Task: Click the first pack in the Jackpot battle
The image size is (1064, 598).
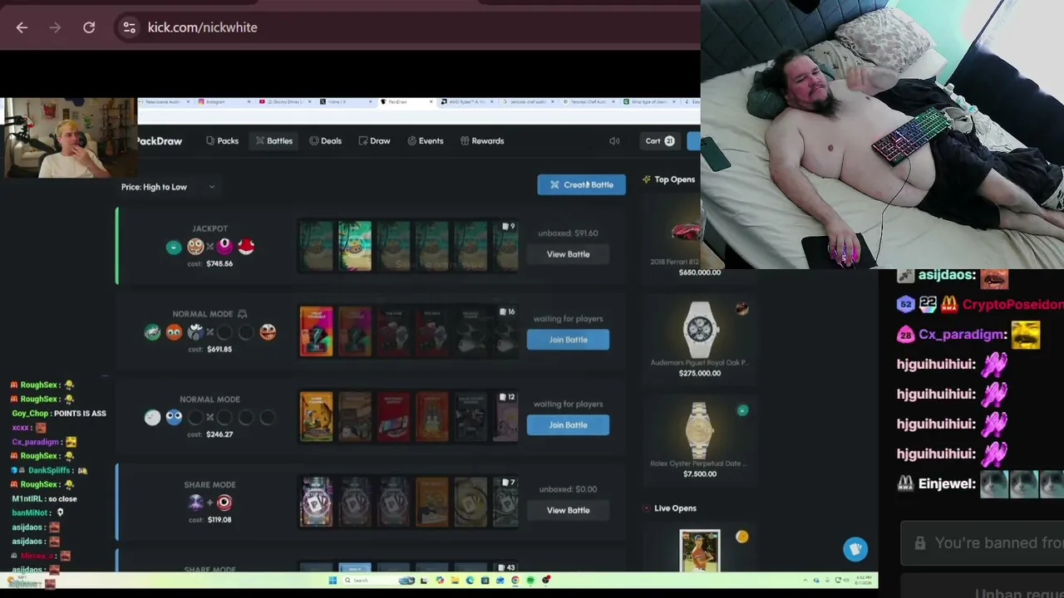Action: tap(316, 246)
